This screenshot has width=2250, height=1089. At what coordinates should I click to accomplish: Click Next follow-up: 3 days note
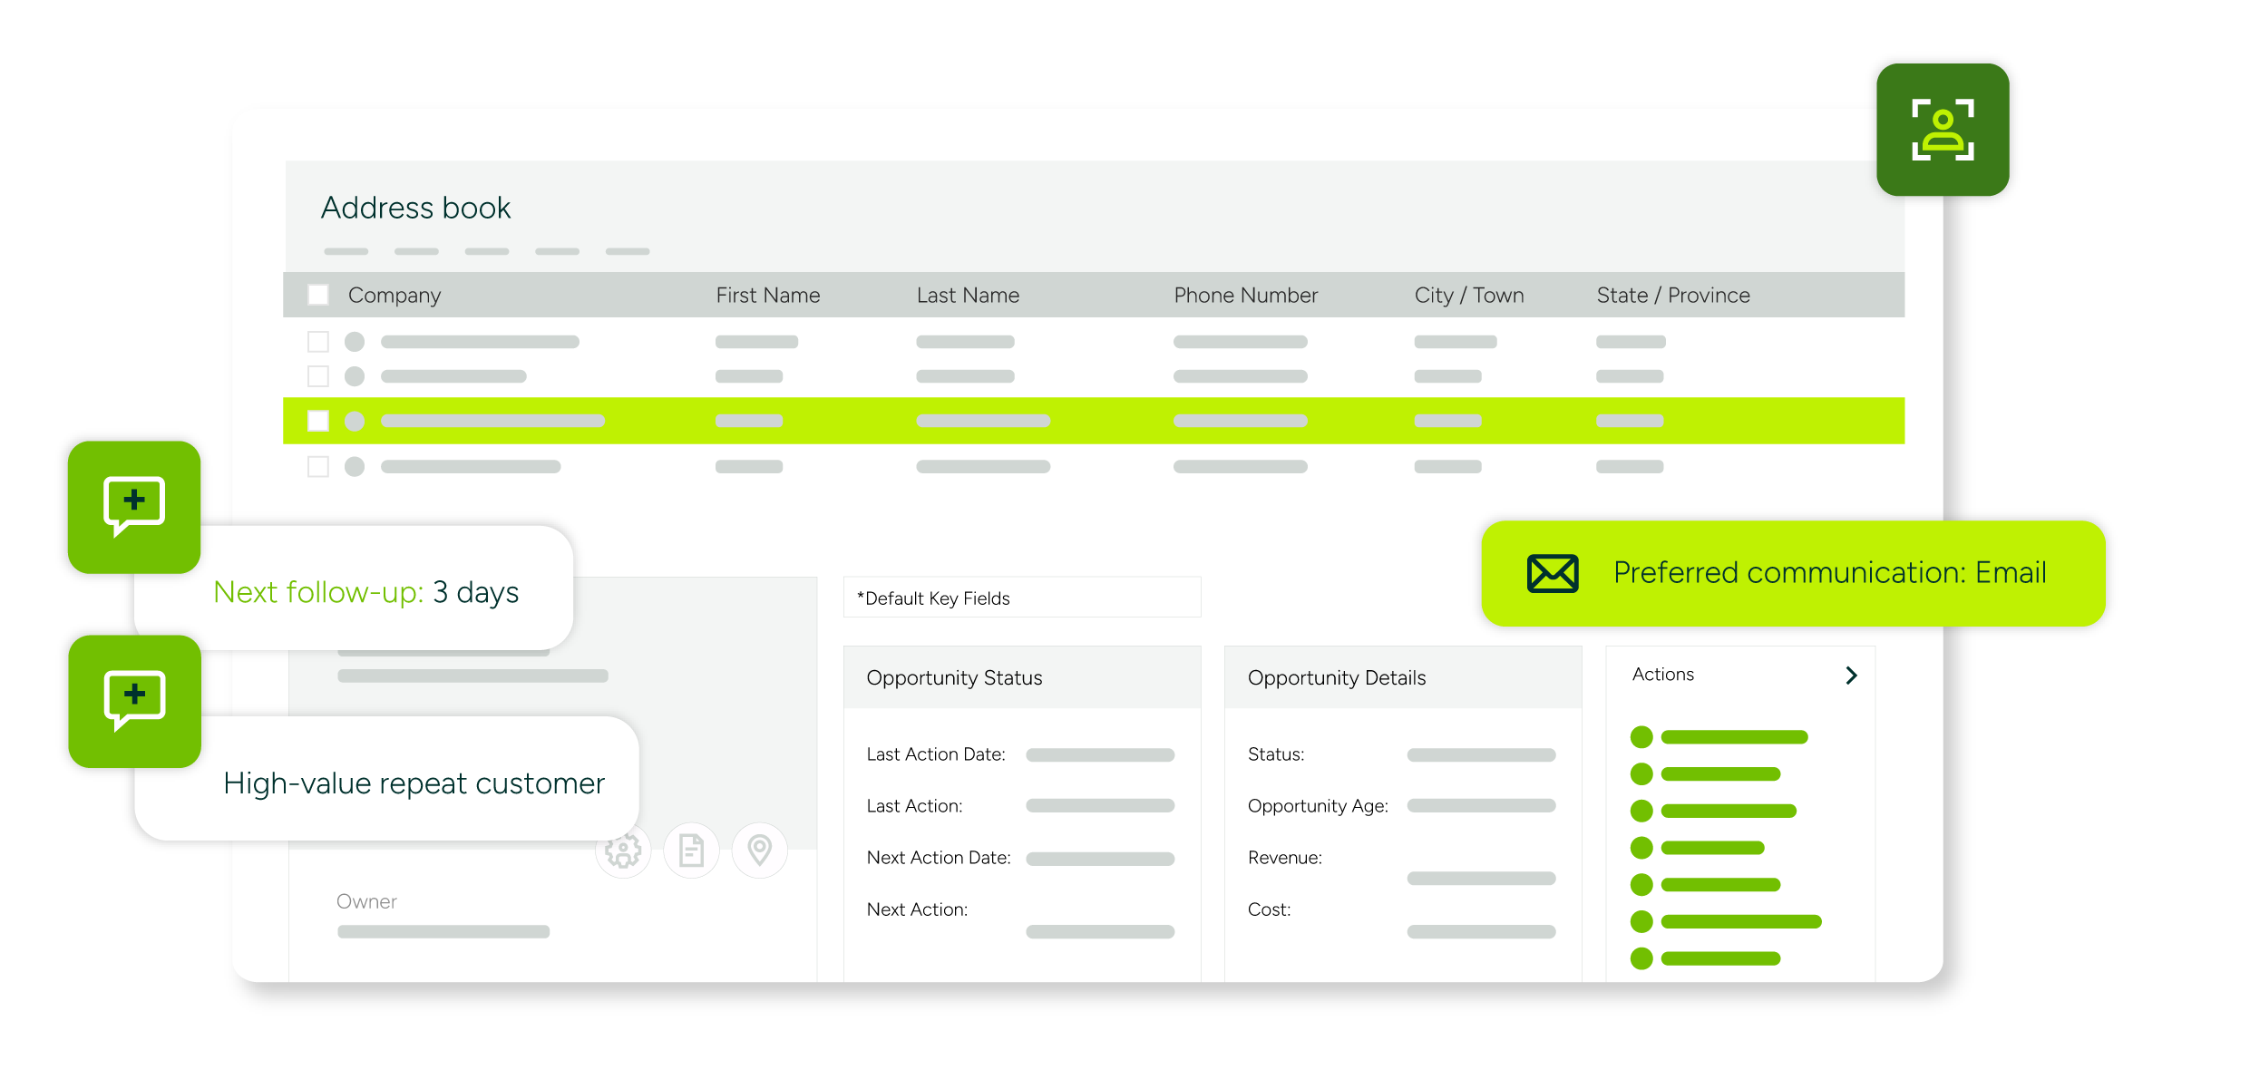(x=366, y=592)
